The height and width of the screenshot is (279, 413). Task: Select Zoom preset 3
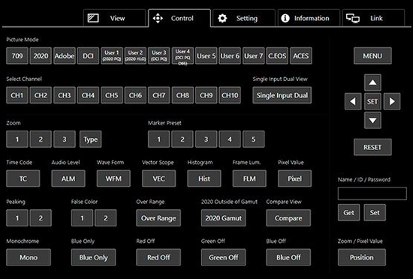tap(65, 139)
